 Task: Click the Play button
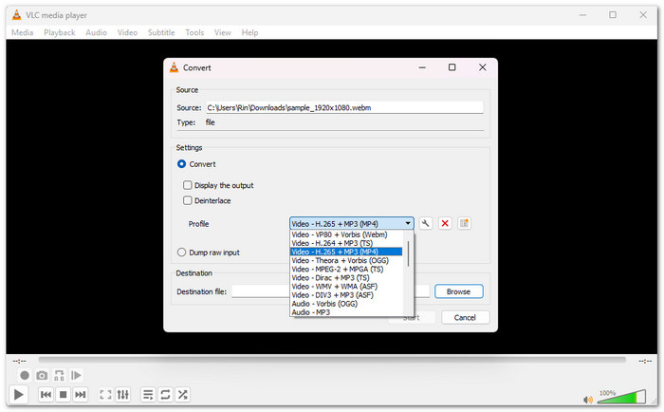18,395
